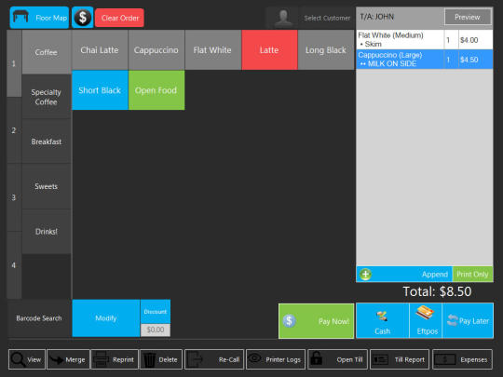This screenshot has width=503, height=377.
Task: Click the Re-Call exit arrow icon
Action: 195,359
